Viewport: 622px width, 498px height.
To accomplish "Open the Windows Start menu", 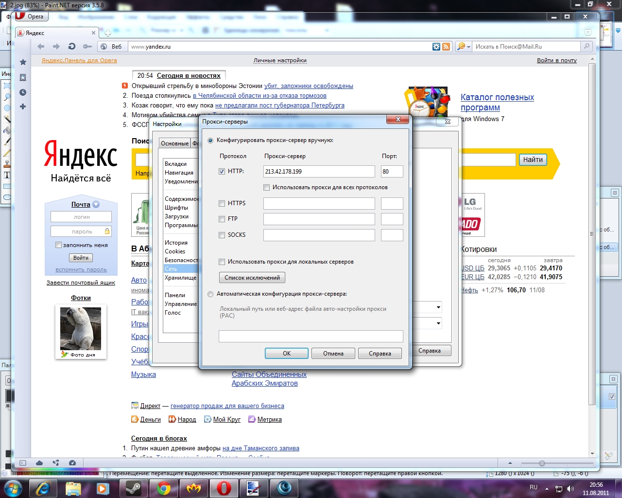I will coord(12,488).
